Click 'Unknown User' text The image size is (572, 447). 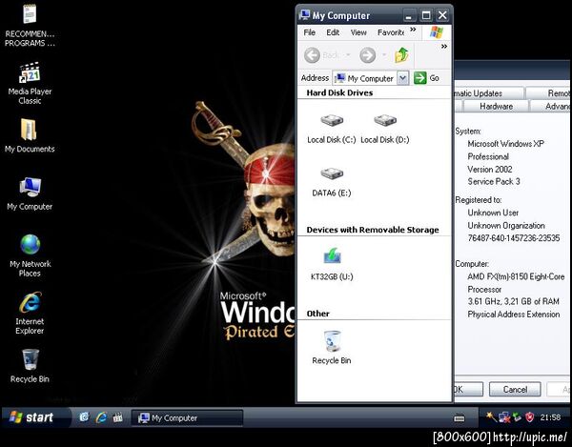(493, 213)
